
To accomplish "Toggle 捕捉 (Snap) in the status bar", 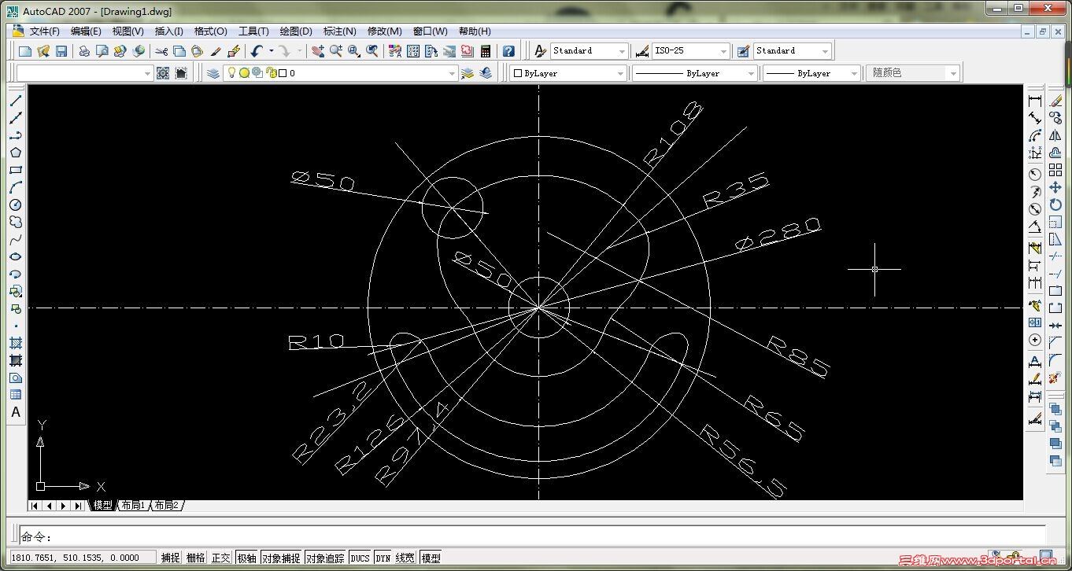I will point(171,558).
